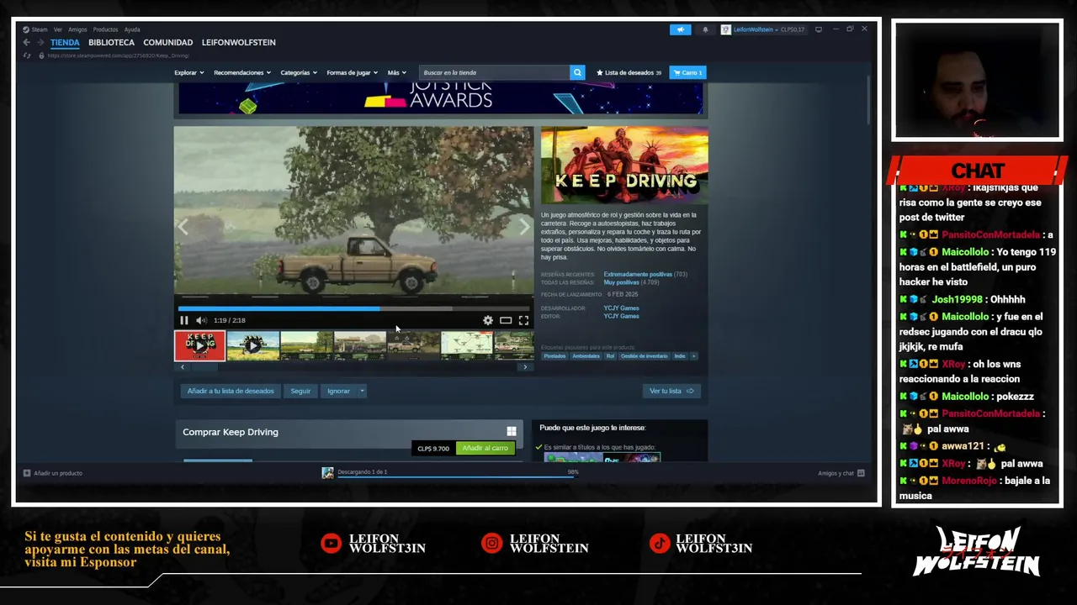Image resolution: width=1077 pixels, height=605 pixels.
Task: Seek along the trailer progress bar
Action: click(x=354, y=308)
